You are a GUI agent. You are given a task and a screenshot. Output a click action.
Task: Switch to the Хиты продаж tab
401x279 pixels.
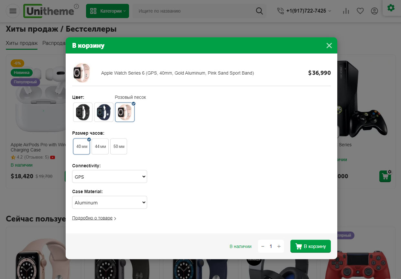[22, 43]
